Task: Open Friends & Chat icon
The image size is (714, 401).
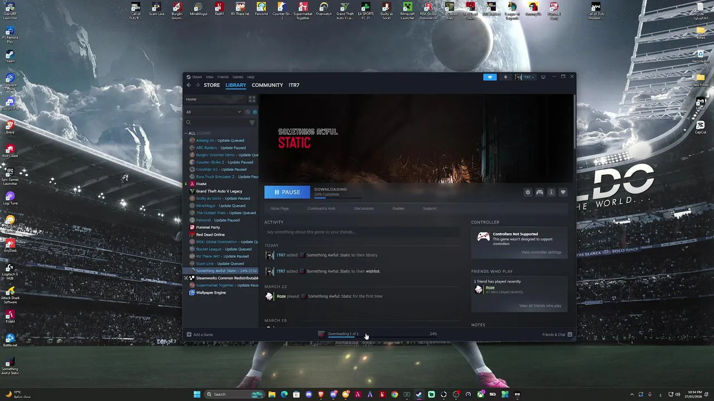Action: click(x=570, y=335)
